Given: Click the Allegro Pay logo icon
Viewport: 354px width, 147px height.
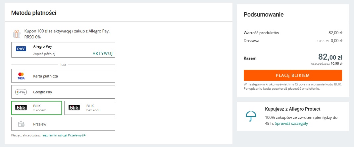Looking at the screenshot, I should pyautogui.click(x=21, y=49).
